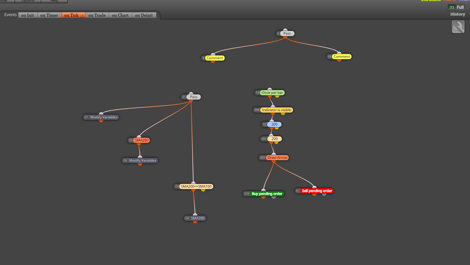Click orange output connector under Sell pending order
470x265 pixels.
click(x=314, y=194)
